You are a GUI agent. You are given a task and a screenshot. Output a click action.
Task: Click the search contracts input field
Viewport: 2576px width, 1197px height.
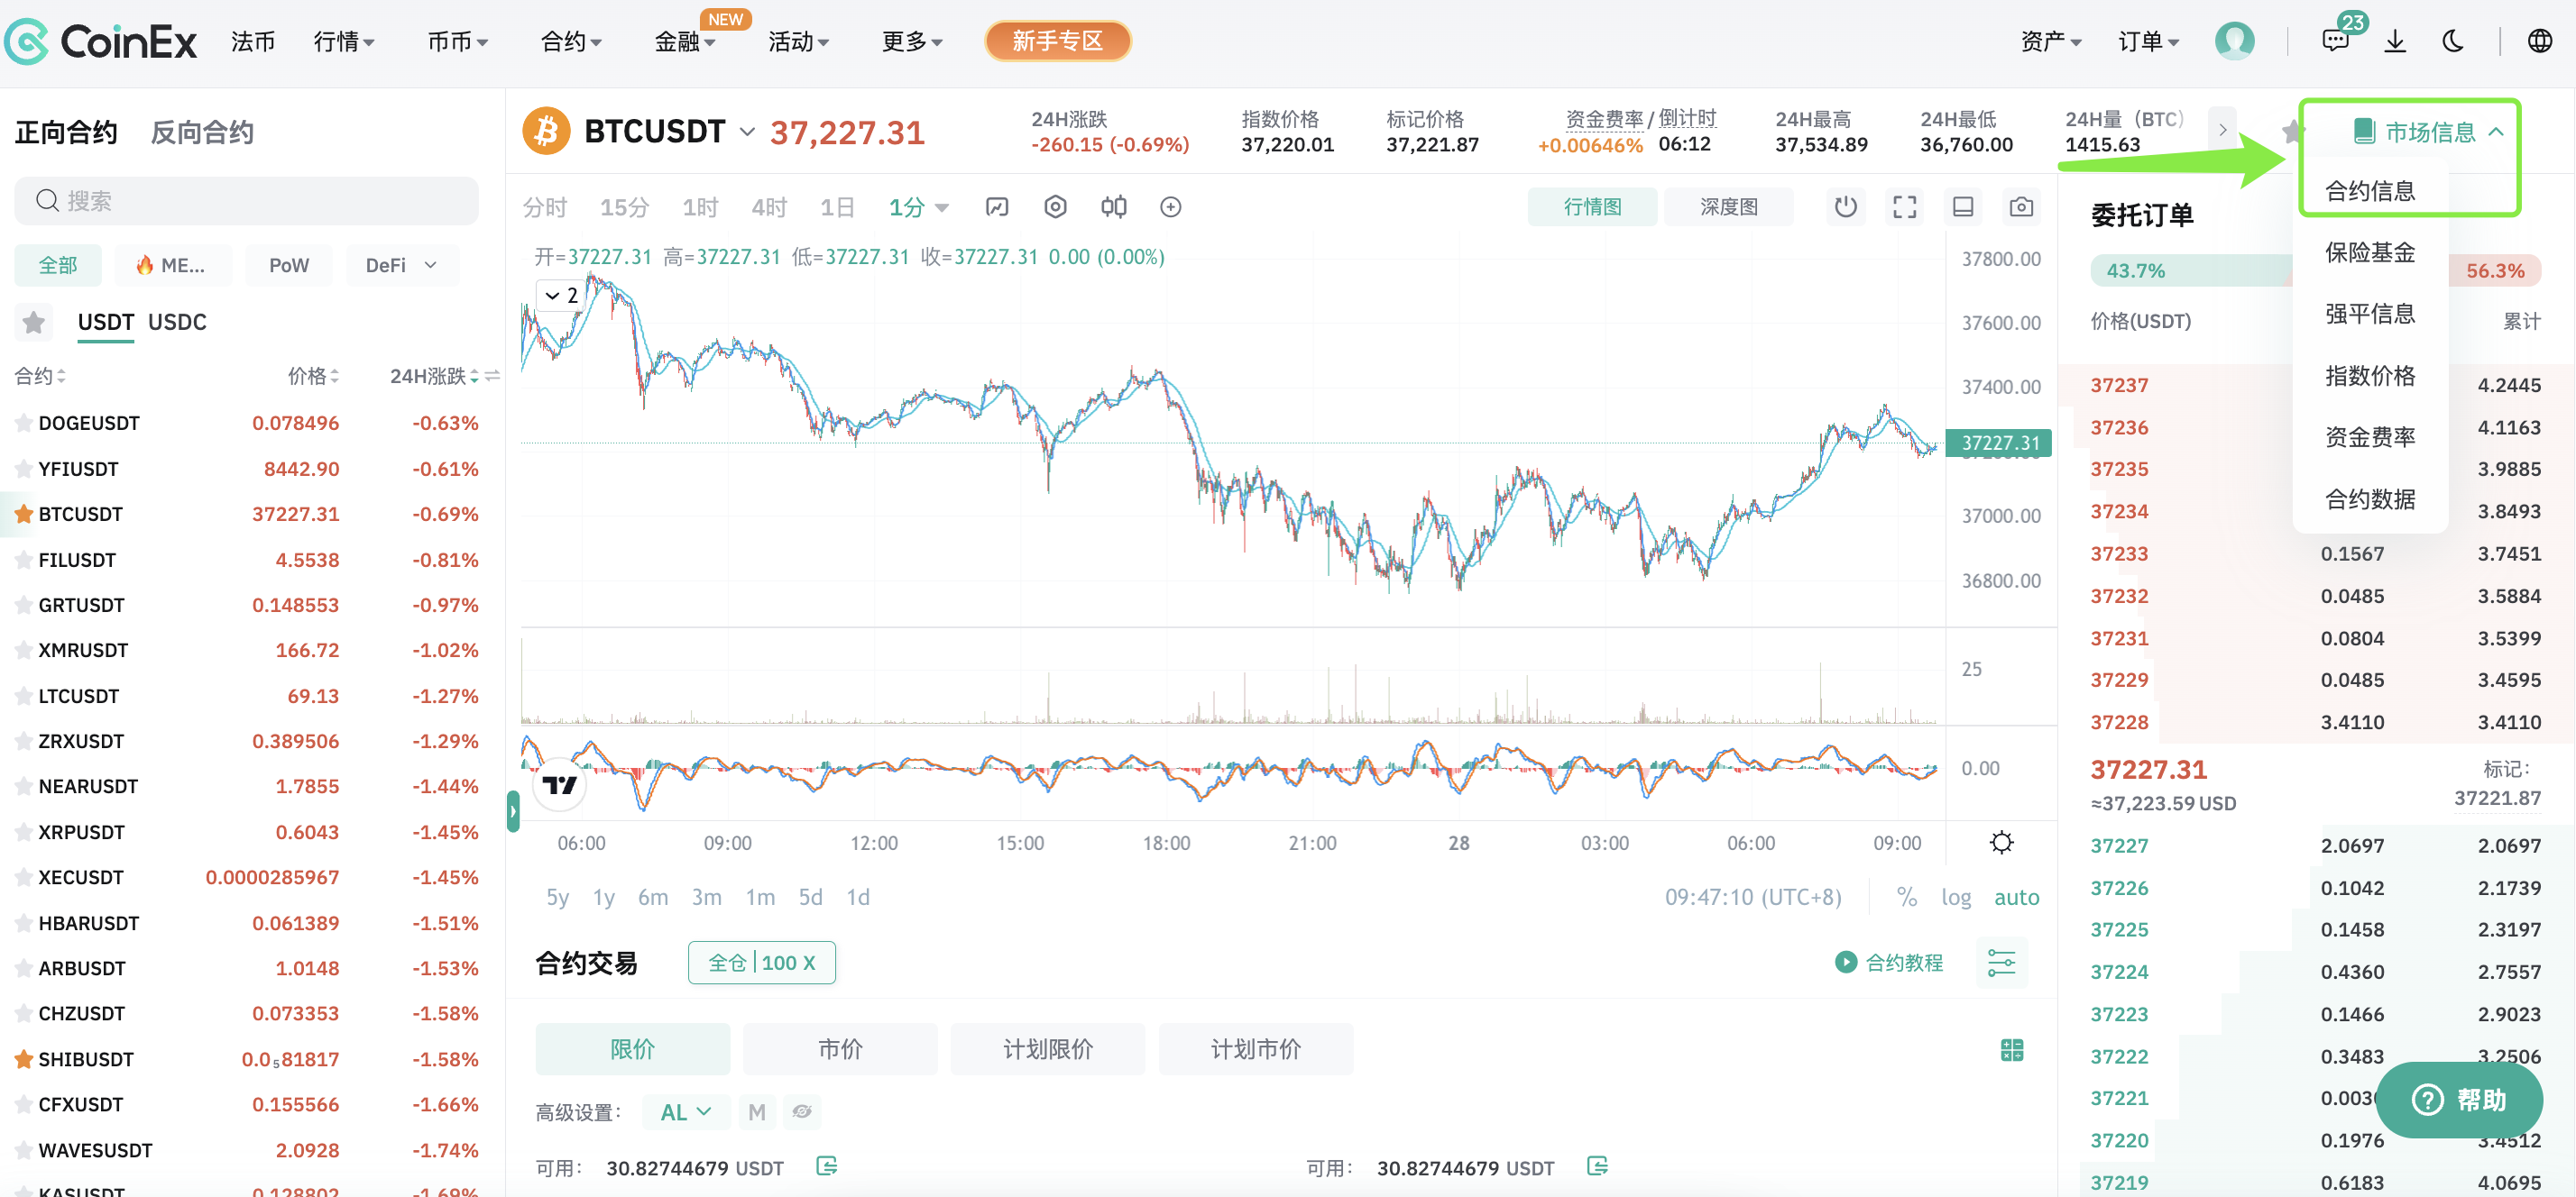pos(246,201)
